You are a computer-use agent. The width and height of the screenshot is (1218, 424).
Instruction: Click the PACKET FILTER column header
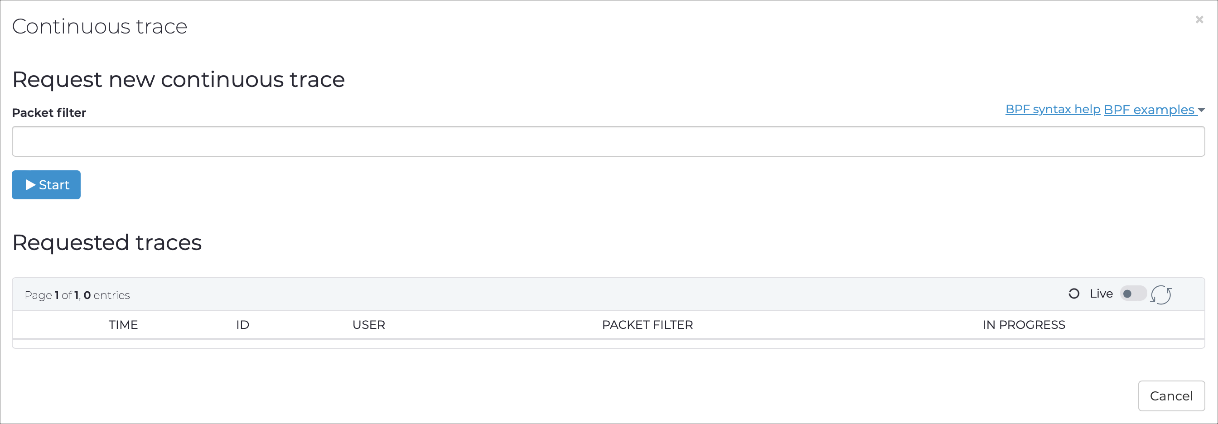(648, 325)
